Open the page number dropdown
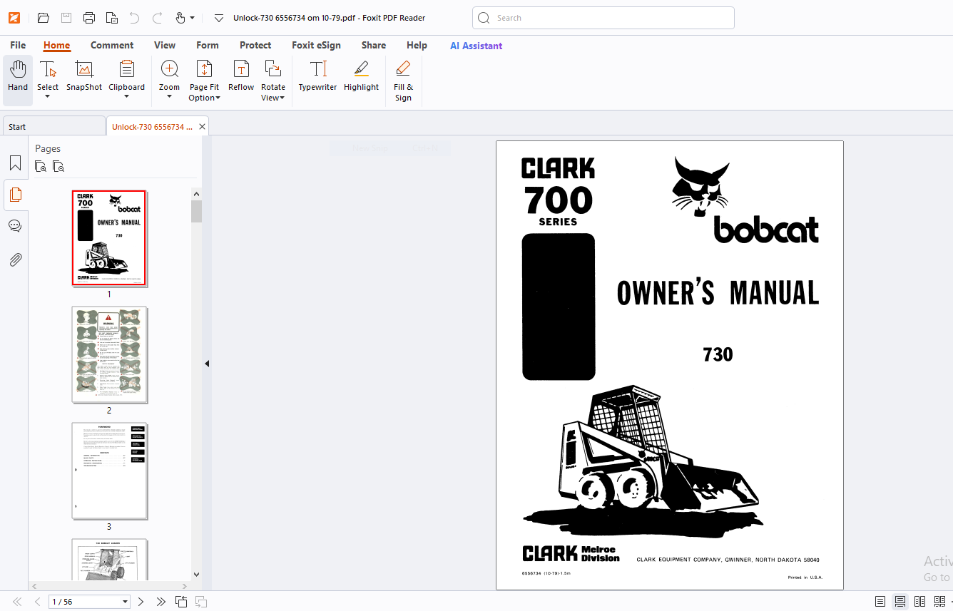 tap(126, 602)
